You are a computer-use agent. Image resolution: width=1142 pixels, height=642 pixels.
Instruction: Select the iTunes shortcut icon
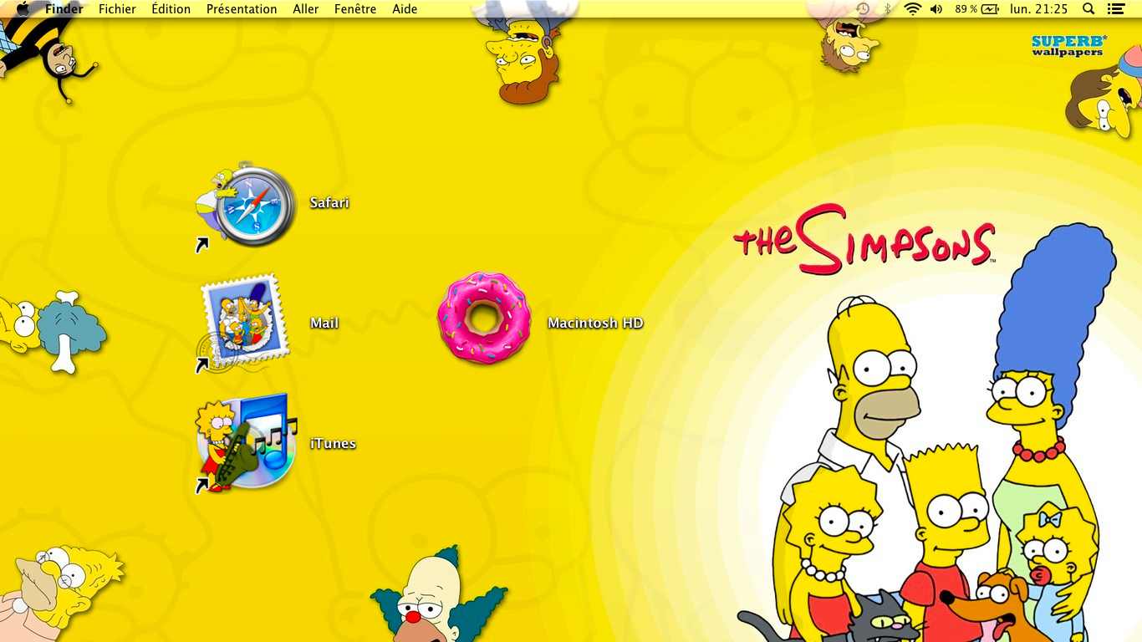[245, 443]
